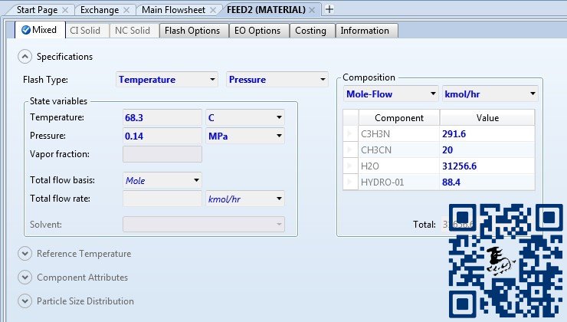Viewport: 567px width, 322px height.
Task: Open the MPa pressure unit dropdown
Action: tap(244, 136)
